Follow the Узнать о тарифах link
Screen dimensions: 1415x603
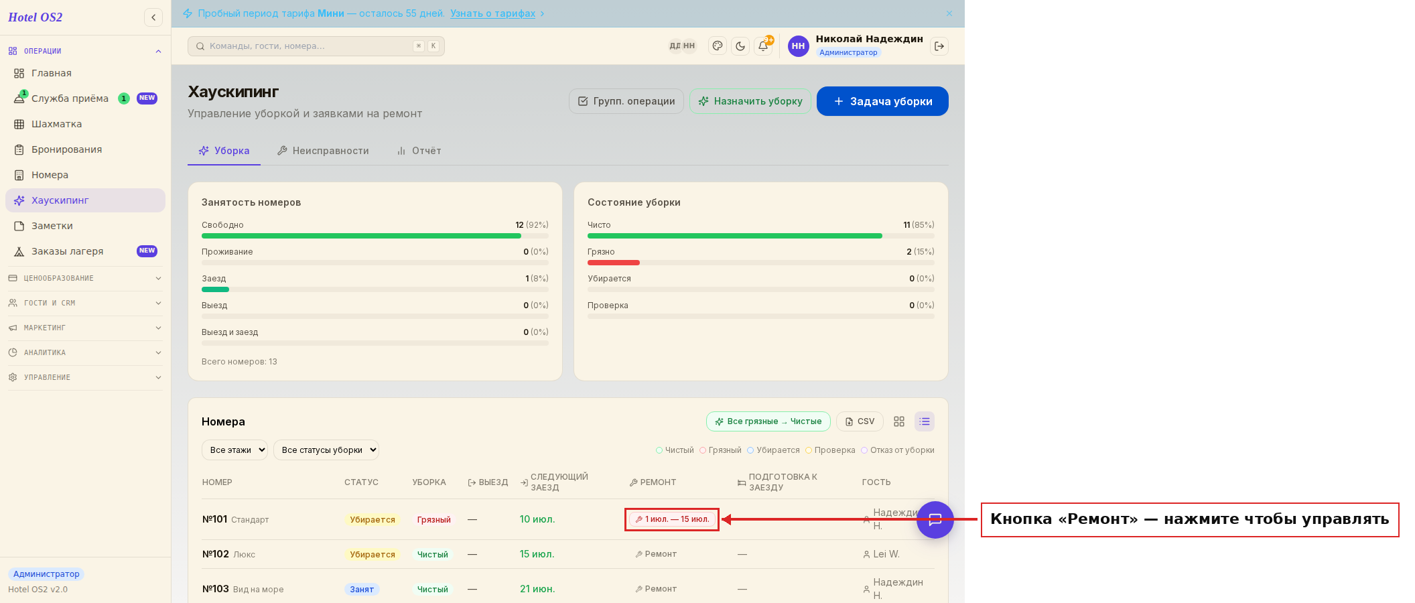point(492,13)
